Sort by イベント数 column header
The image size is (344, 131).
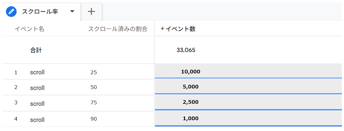click(x=180, y=29)
